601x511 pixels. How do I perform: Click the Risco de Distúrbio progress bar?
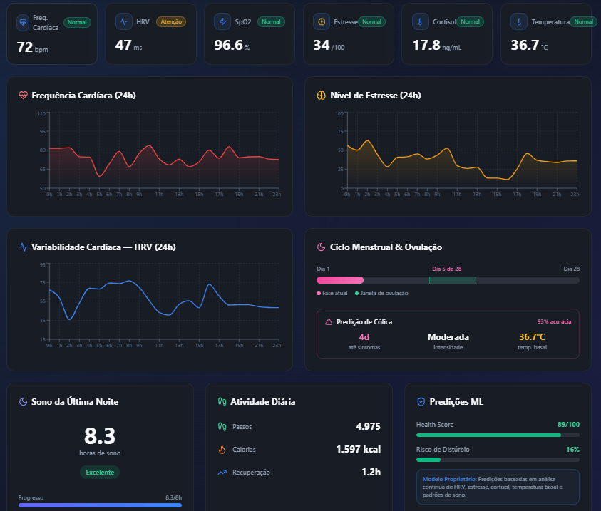coord(498,460)
